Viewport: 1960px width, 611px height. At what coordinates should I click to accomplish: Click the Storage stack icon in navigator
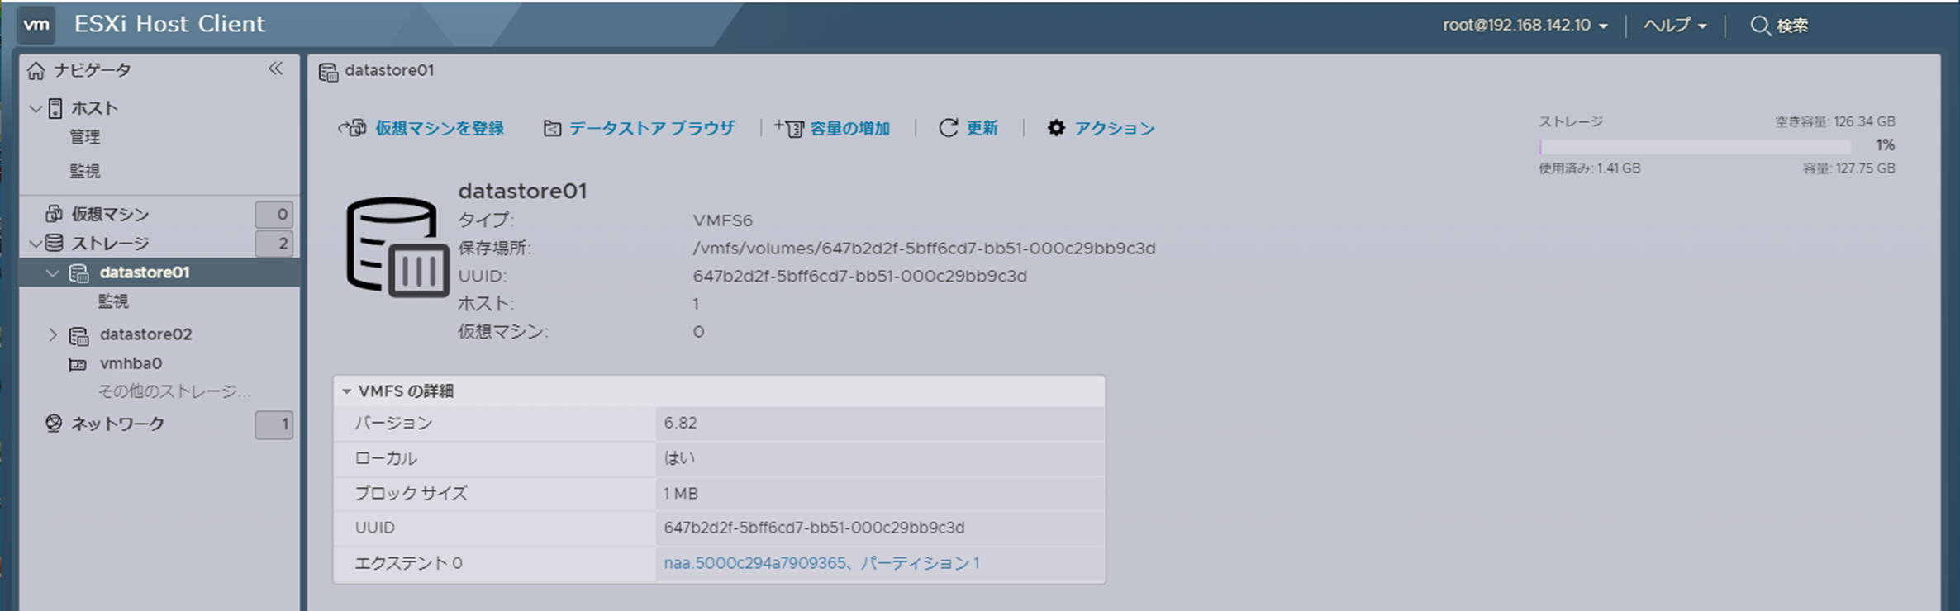[x=54, y=243]
